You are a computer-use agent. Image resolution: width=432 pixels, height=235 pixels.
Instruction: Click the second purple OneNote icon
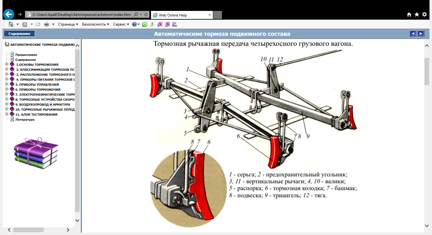click(168, 24)
